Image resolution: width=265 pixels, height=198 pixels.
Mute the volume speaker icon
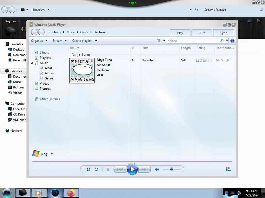coord(157,169)
